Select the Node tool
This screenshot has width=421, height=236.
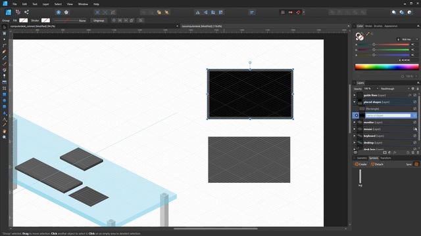pyautogui.click(x=5, y=39)
